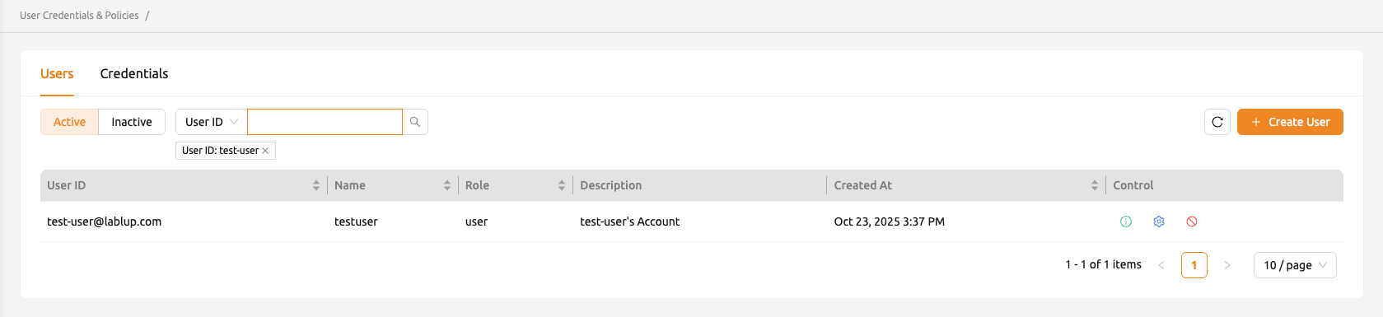This screenshot has height=317, width=1383.
Task: Deactivate test-user@lablup.com with ban icon
Action: click(1192, 221)
